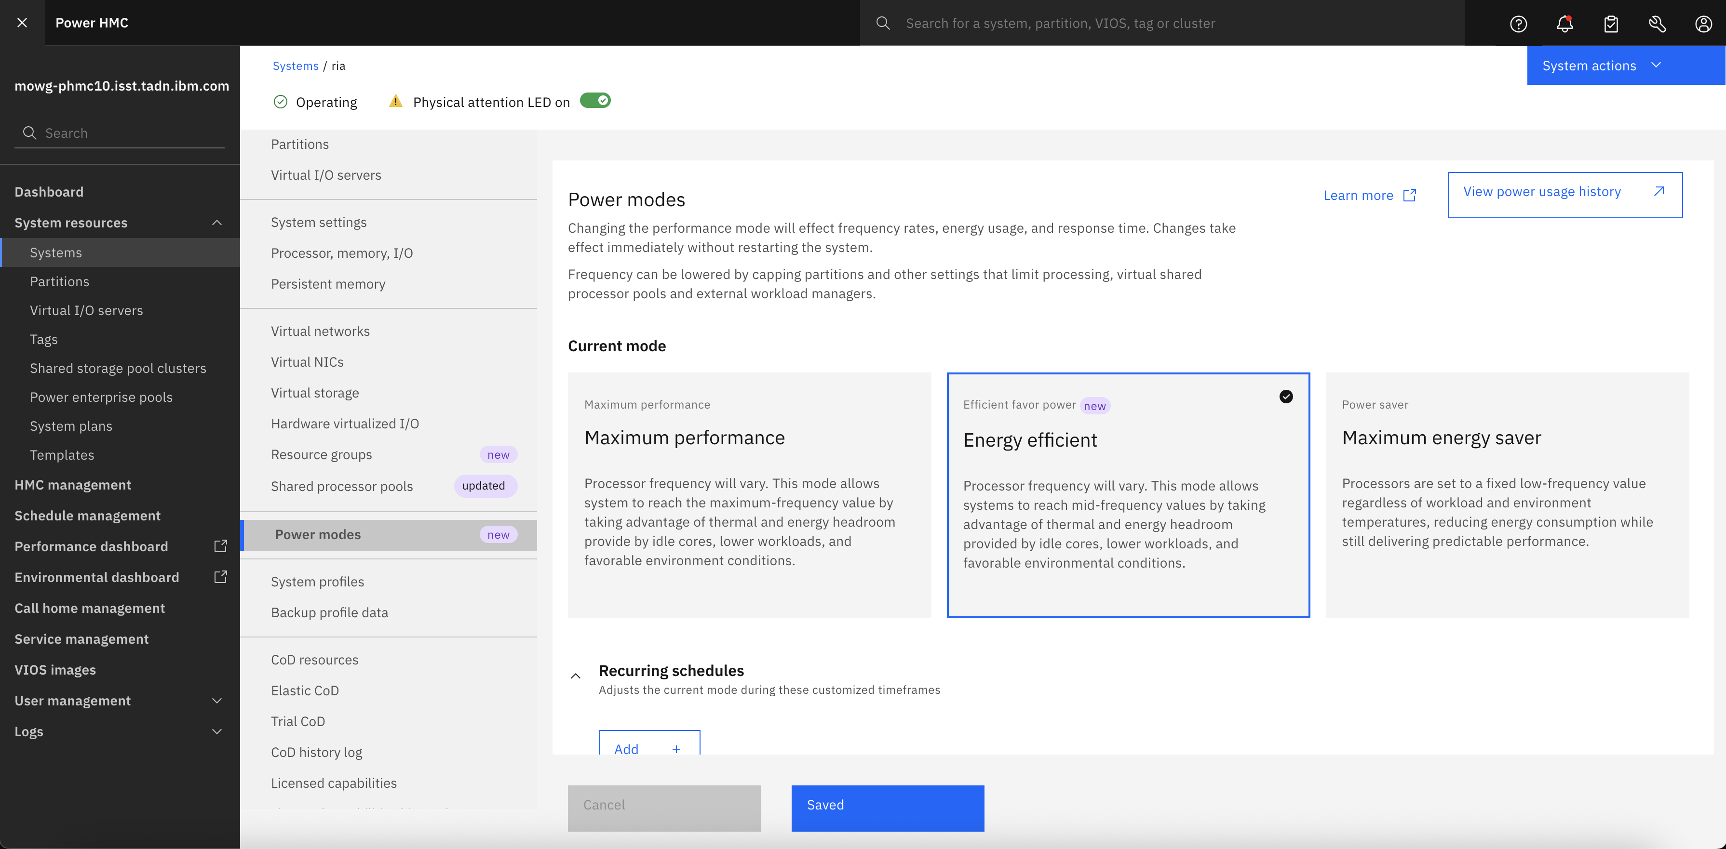The width and height of the screenshot is (1726, 849).
Task: Open Environmental dashboard via its external link icon
Action: point(220,576)
